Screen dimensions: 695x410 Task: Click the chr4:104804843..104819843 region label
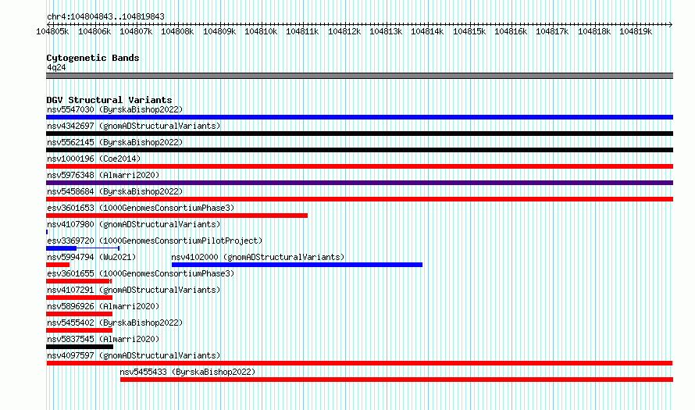point(105,16)
